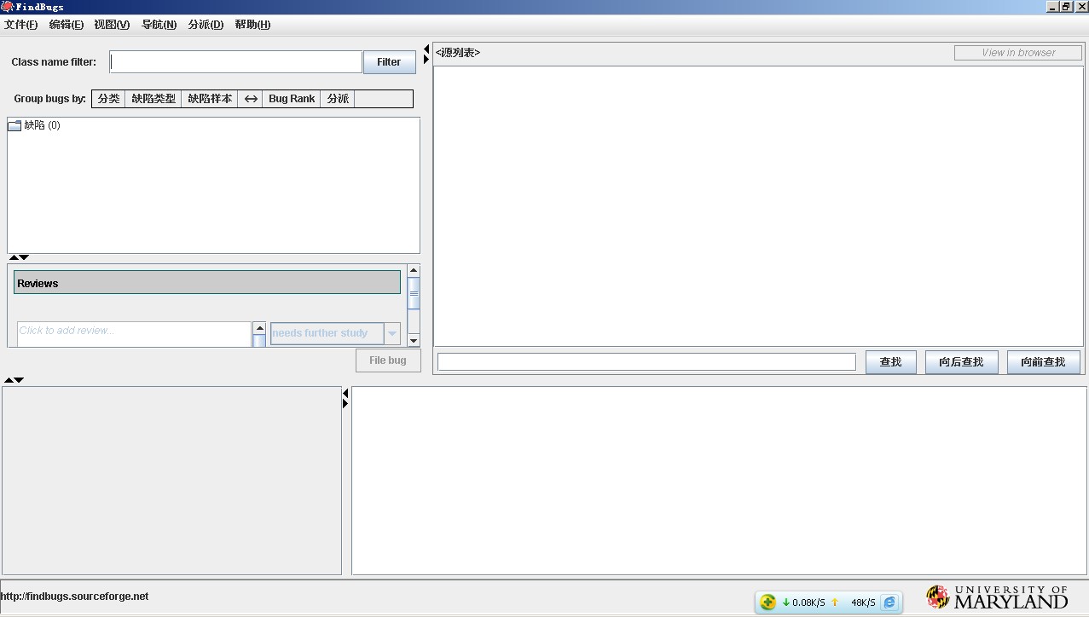1089x617 pixels.
Task: Click the FindBugs bug icon in title bar
Action: click(x=8, y=6)
